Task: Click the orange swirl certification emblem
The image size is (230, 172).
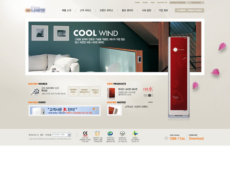Action: click(97, 133)
